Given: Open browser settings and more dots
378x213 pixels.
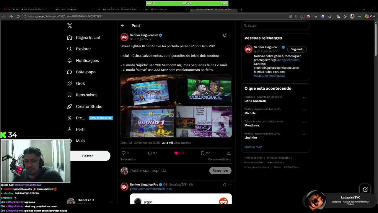Looking at the screenshot, I should point(359,16).
